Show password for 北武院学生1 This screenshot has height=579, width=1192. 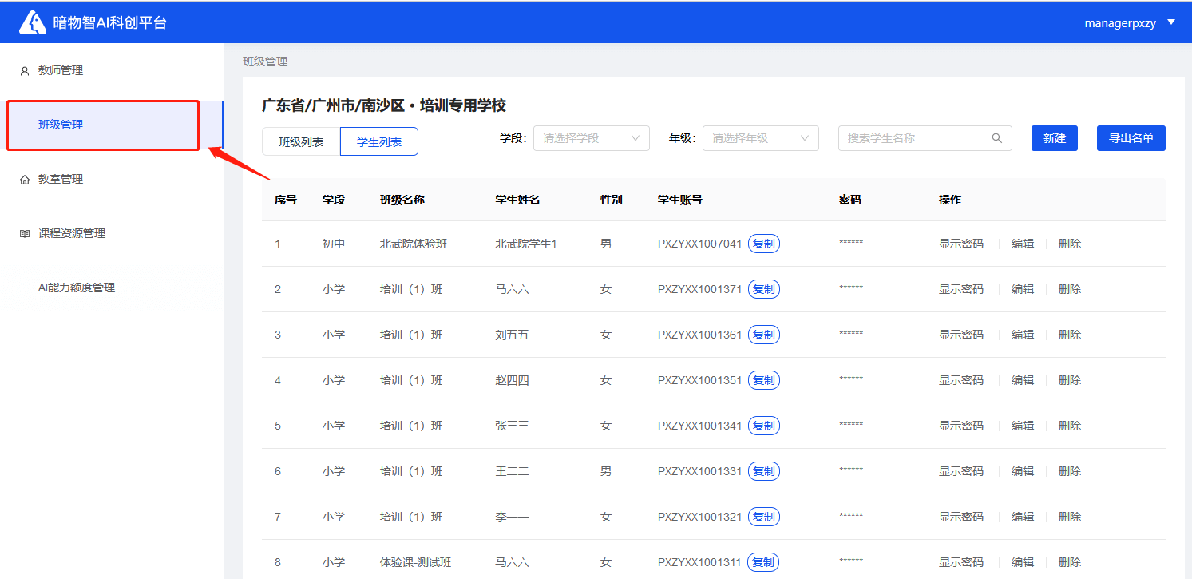tap(961, 244)
